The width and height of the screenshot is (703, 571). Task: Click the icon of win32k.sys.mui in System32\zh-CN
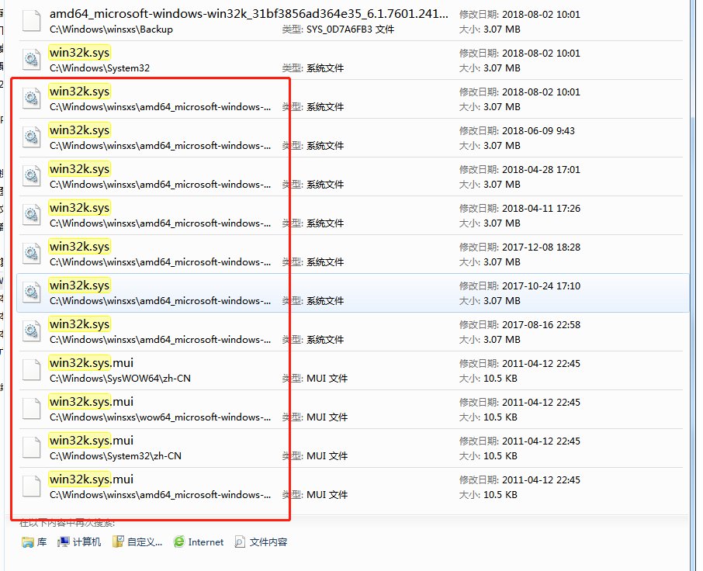click(x=31, y=448)
